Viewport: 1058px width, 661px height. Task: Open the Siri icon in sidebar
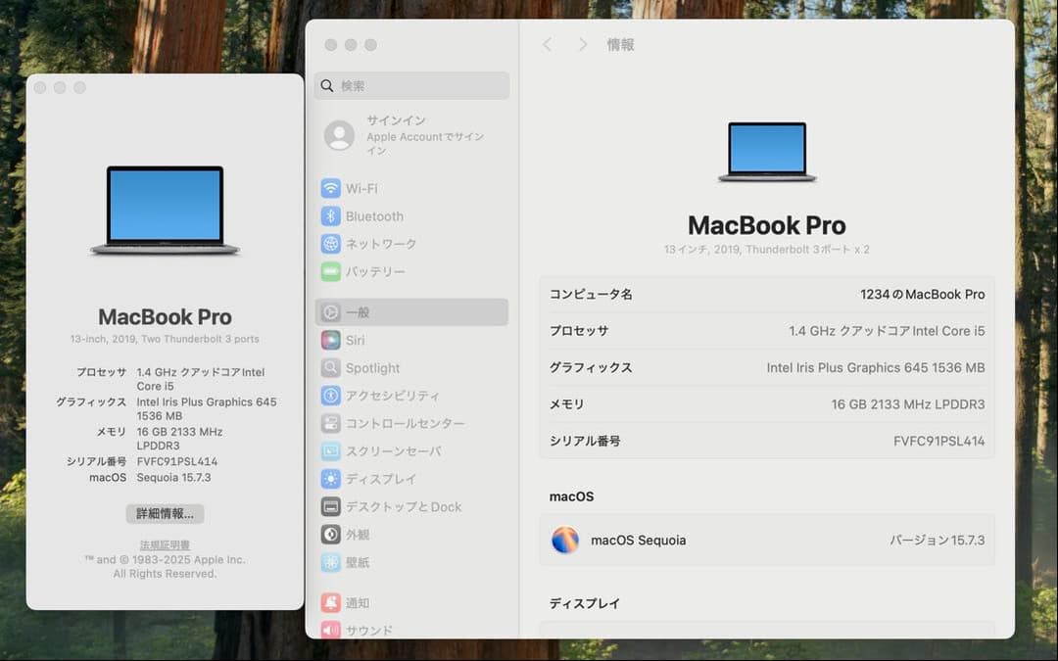pos(331,340)
